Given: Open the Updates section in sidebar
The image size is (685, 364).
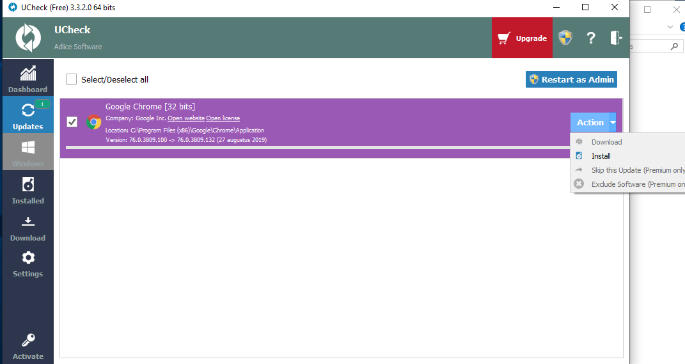Looking at the screenshot, I should coord(28,115).
